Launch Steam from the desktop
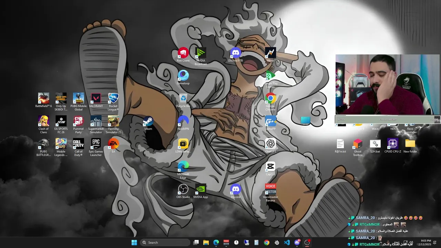 148,123
